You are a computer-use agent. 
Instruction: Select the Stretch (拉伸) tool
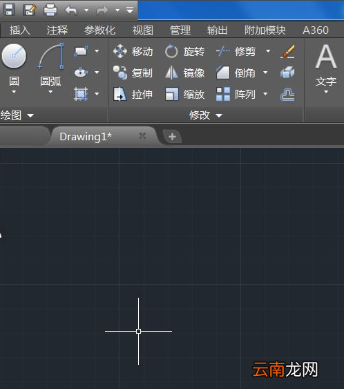[133, 94]
